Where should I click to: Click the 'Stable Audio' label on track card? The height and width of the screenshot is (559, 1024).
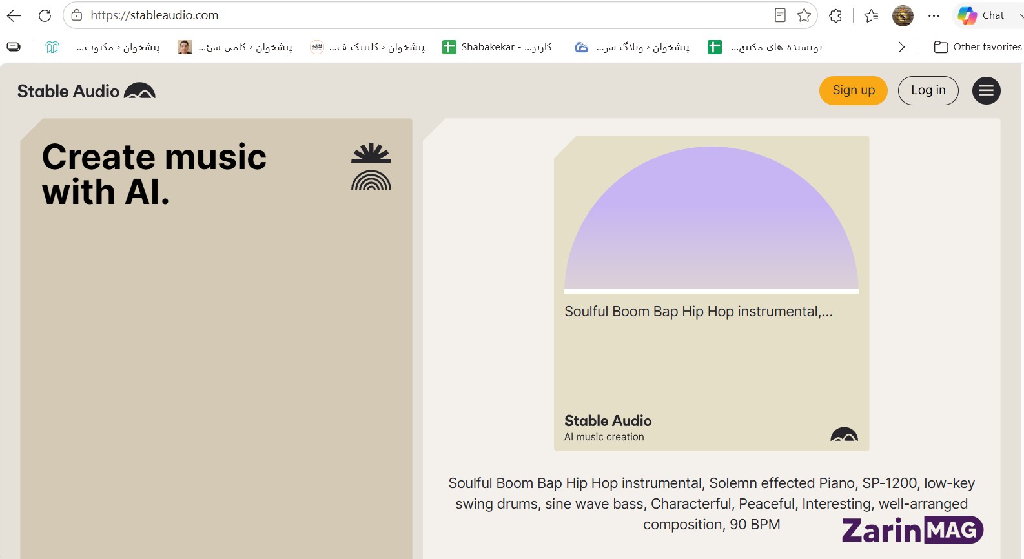point(608,421)
